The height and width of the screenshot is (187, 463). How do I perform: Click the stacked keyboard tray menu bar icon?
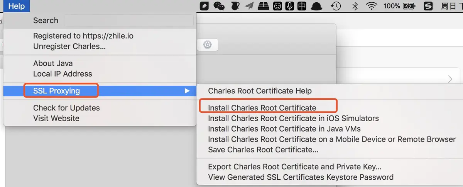[264, 6]
